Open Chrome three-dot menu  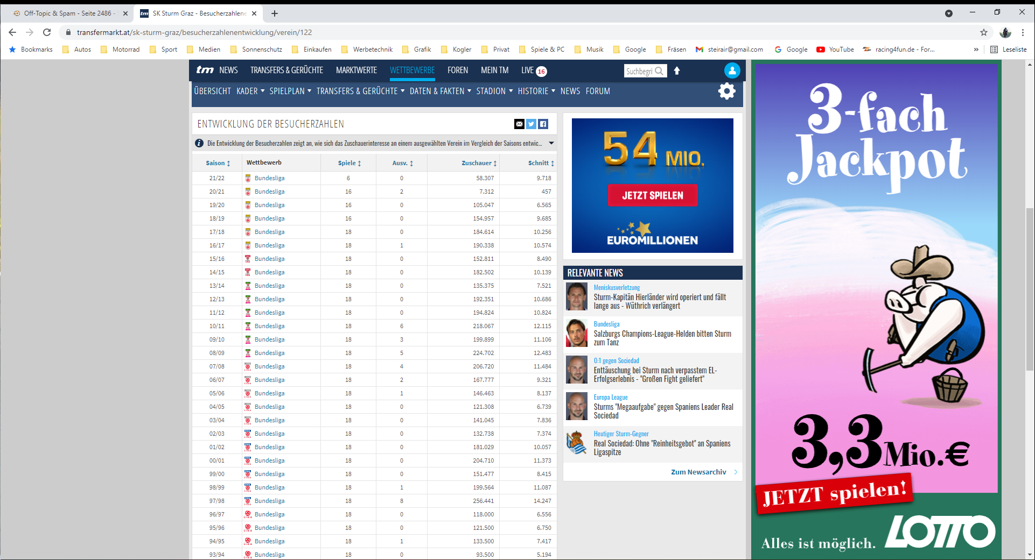pyautogui.click(x=1023, y=32)
